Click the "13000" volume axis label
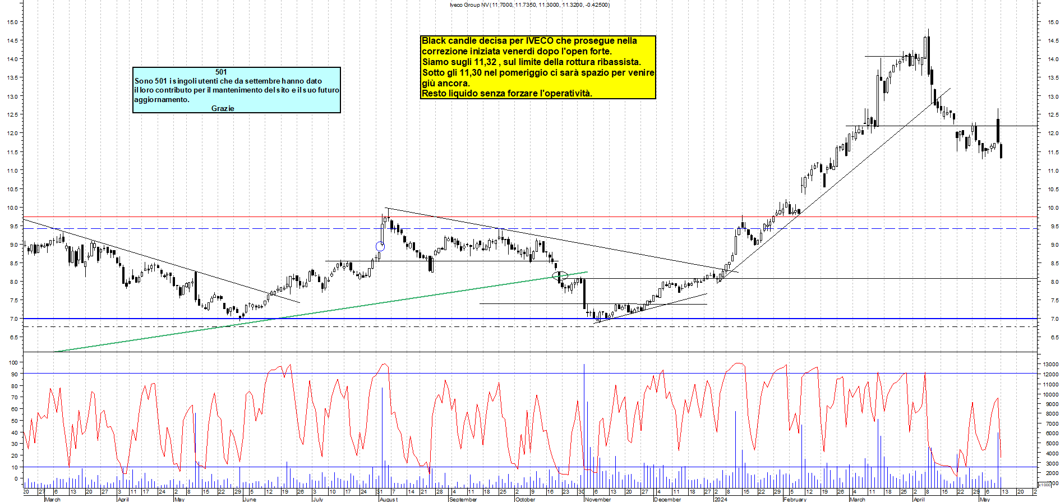This screenshot has height=502, width=1060. (x=1050, y=364)
